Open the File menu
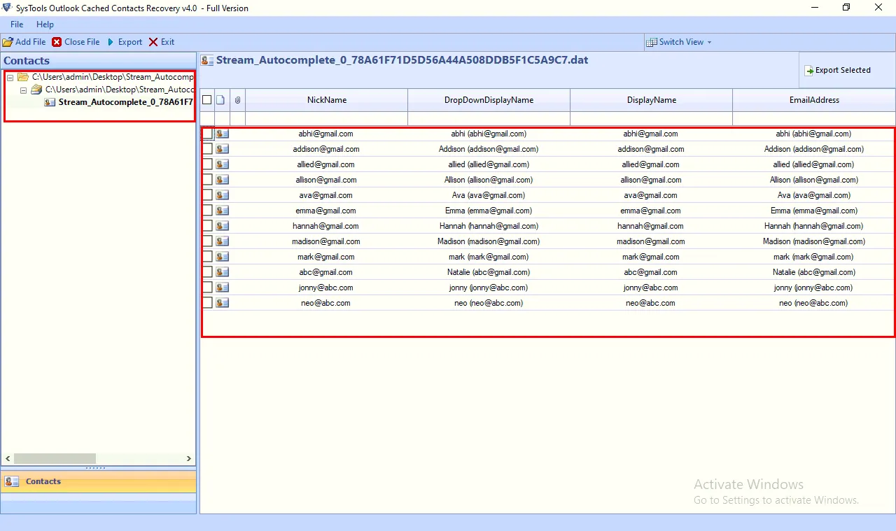 pyautogui.click(x=17, y=24)
